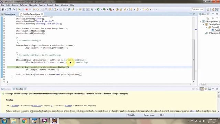Click the Save All toolbar icon
Image resolution: width=220 pixels, height=124 pixels.
[x=64, y=9]
